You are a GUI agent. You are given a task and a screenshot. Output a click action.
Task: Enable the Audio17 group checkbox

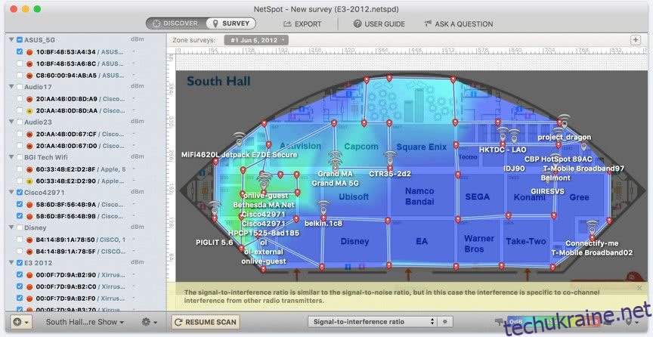[x=20, y=87]
